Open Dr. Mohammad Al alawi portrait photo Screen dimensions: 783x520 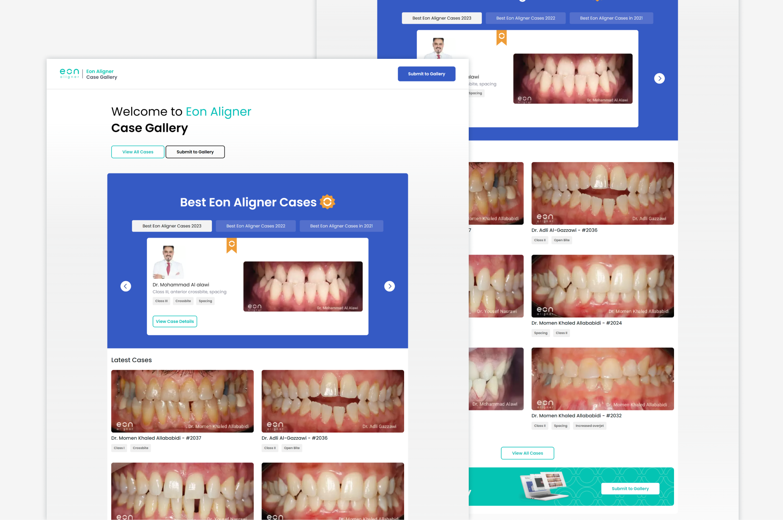tap(168, 262)
